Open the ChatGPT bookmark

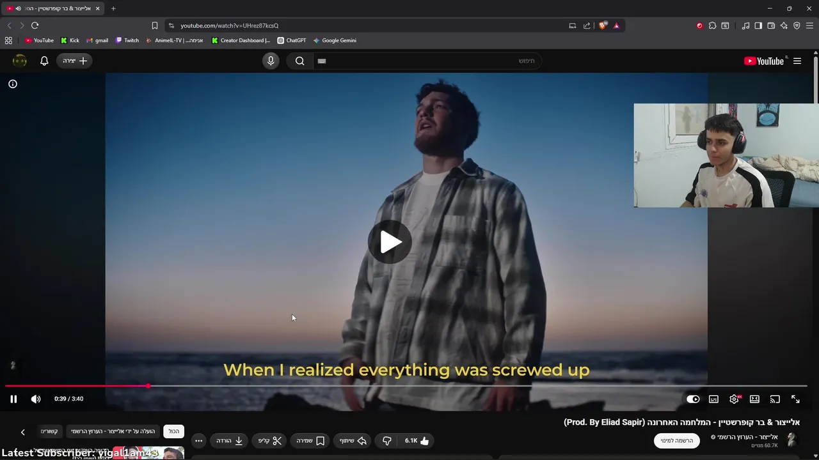click(291, 40)
